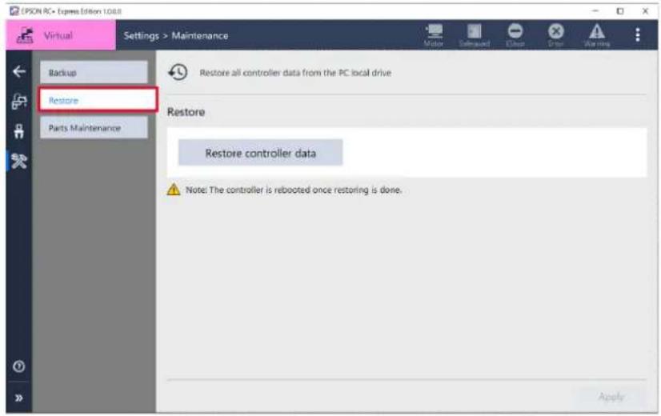Click the yellow warning note icon
The image size is (661, 416).
pos(174,190)
